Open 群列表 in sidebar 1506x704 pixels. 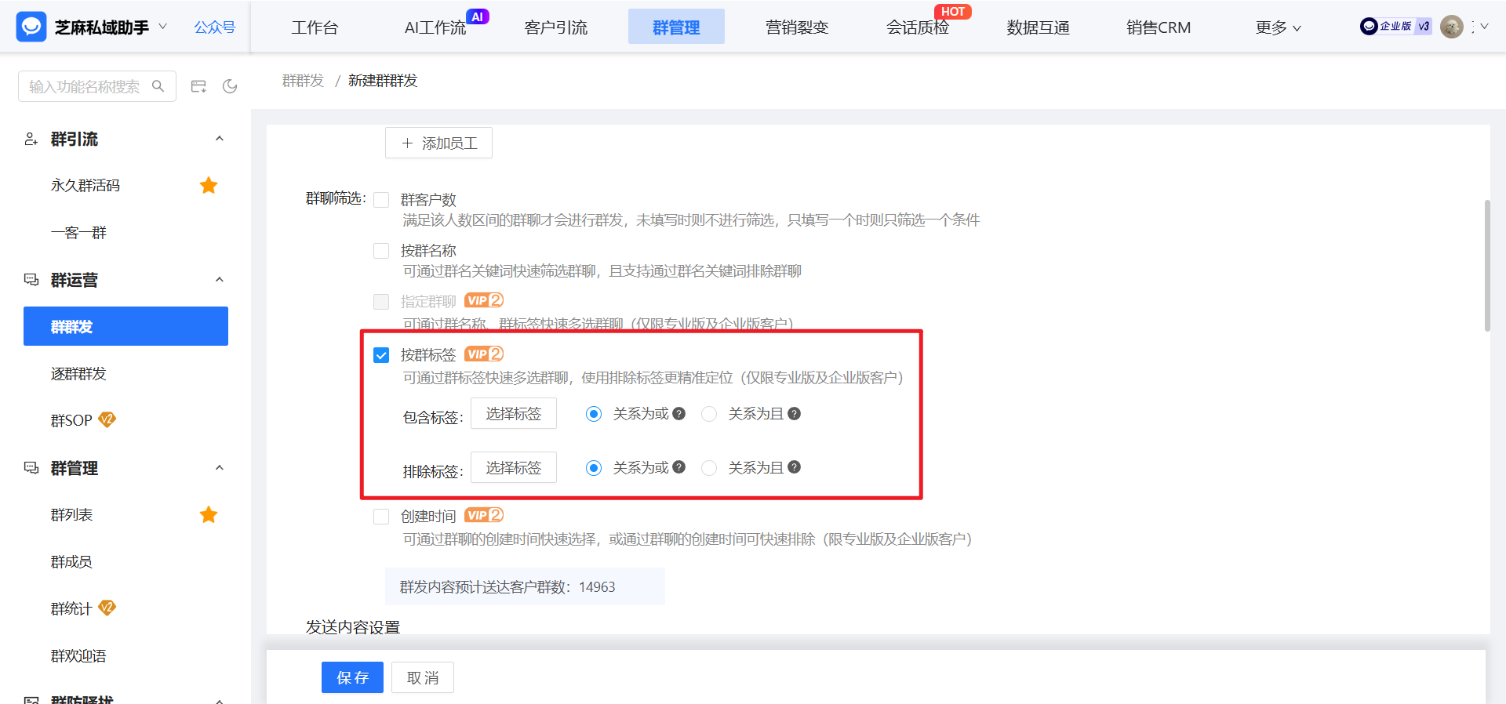(71, 515)
